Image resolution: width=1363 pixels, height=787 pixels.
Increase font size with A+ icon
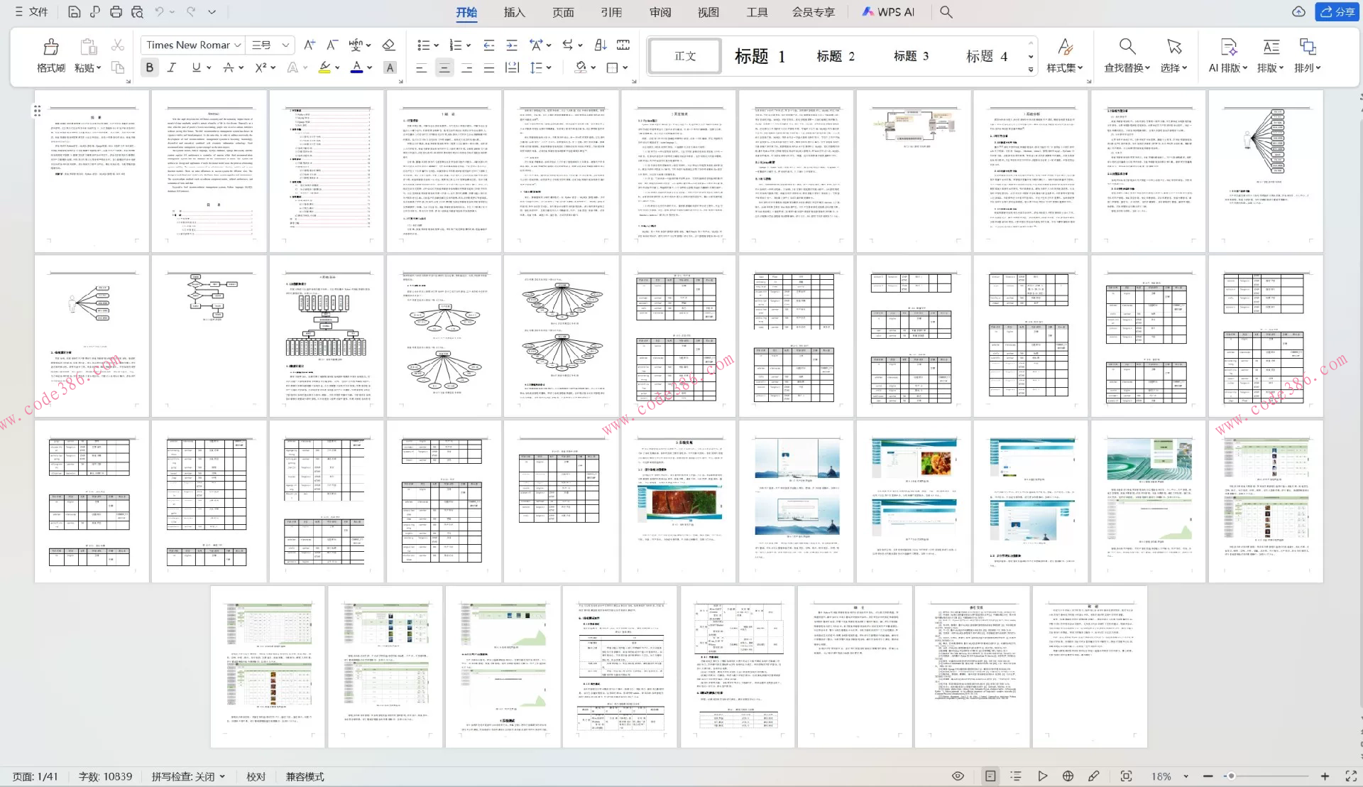310,45
